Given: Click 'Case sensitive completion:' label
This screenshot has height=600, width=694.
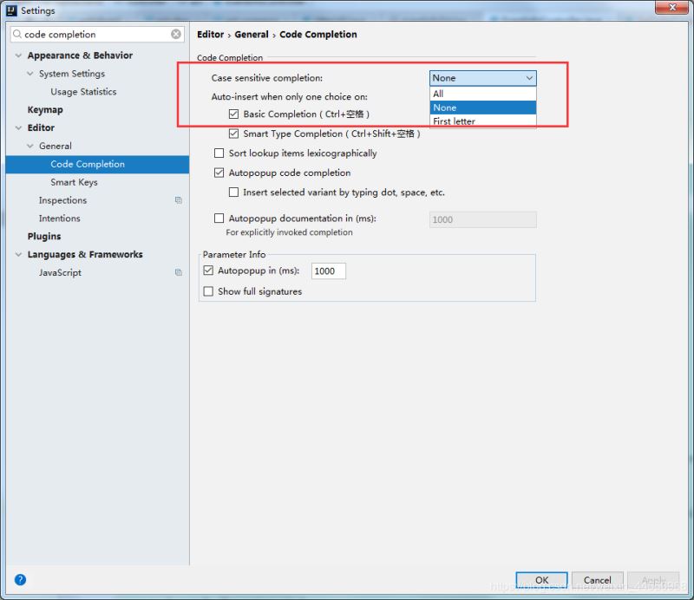Looking at the screenshot, I should 267,78.
